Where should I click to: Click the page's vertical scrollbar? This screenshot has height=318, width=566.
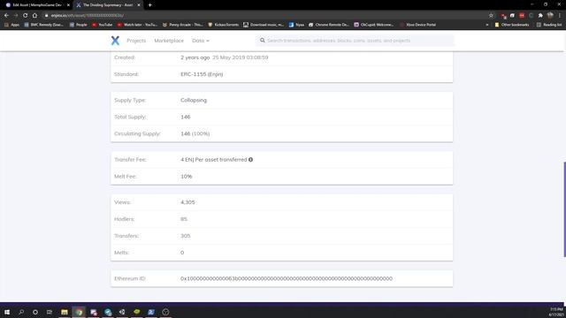(564, 209)
